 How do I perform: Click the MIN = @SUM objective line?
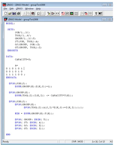click(34, 113)
